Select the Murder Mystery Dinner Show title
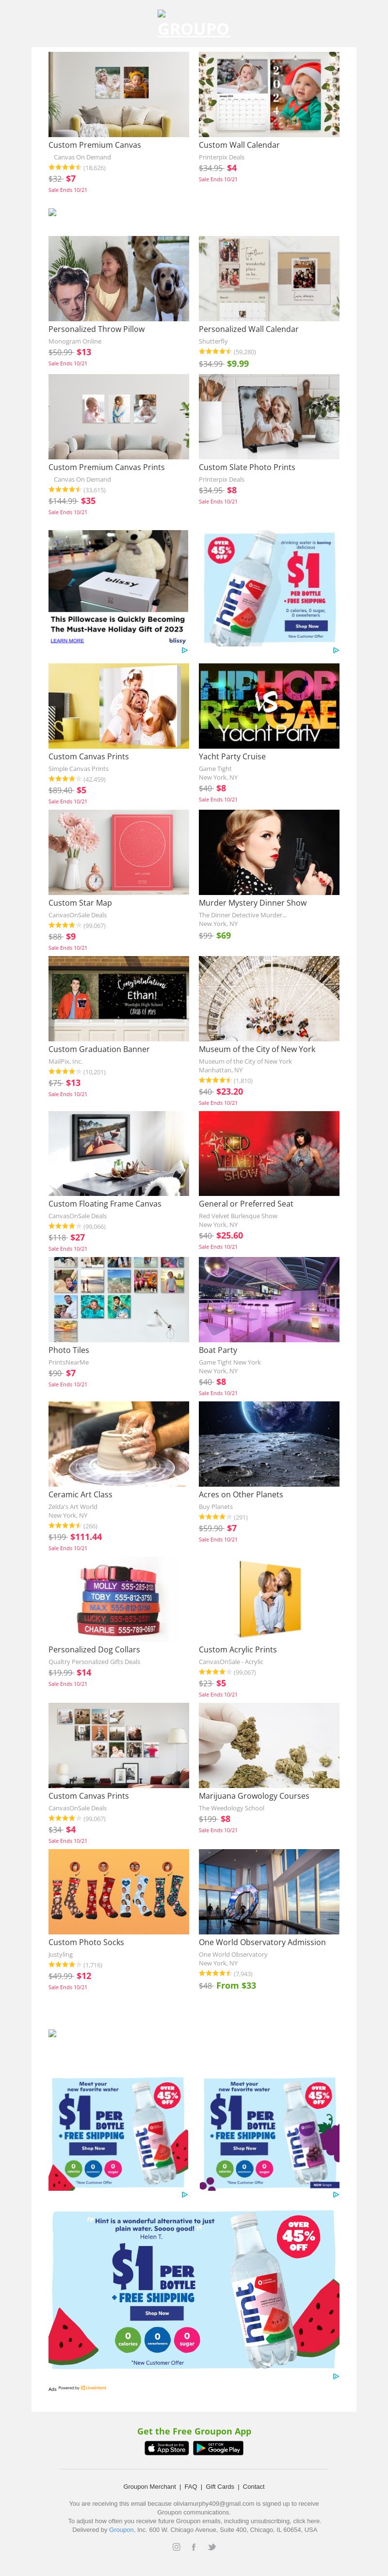The width and height of the screenshot is (388, 2576). [x=253, y=903]
